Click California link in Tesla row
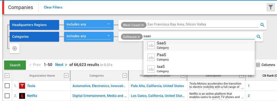 [154, 86]
